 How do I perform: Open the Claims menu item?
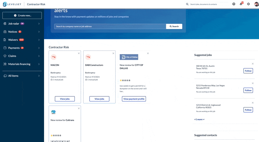[22, 56]
